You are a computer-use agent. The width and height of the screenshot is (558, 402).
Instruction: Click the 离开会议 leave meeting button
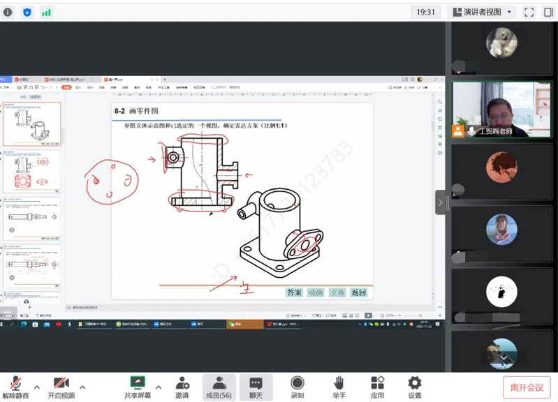click(527, 387)
